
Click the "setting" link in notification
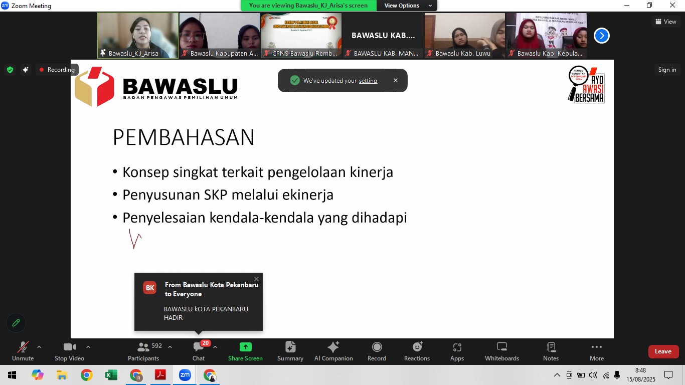point(368,81)
